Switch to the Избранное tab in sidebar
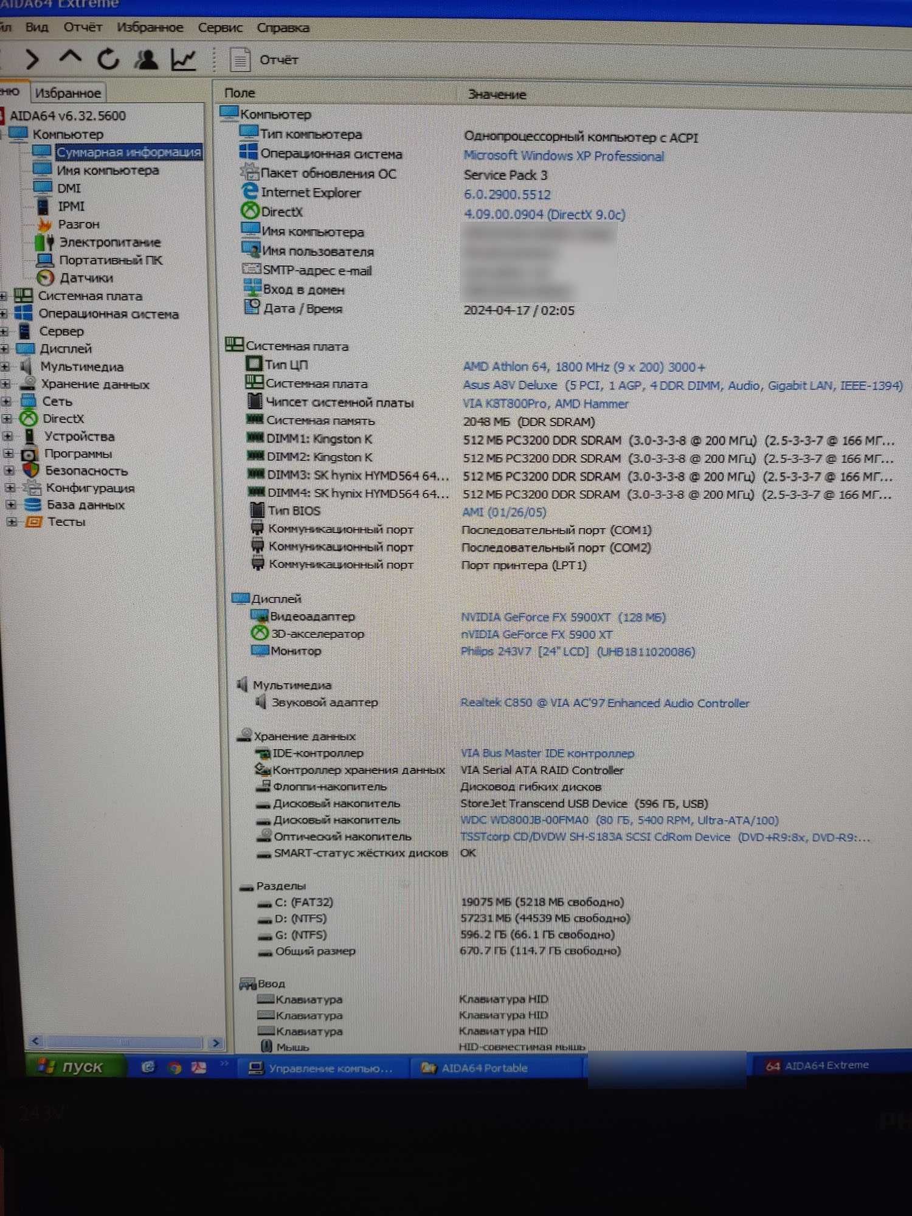The width and height of the screenshot is (912, 1216). [68, 93]
